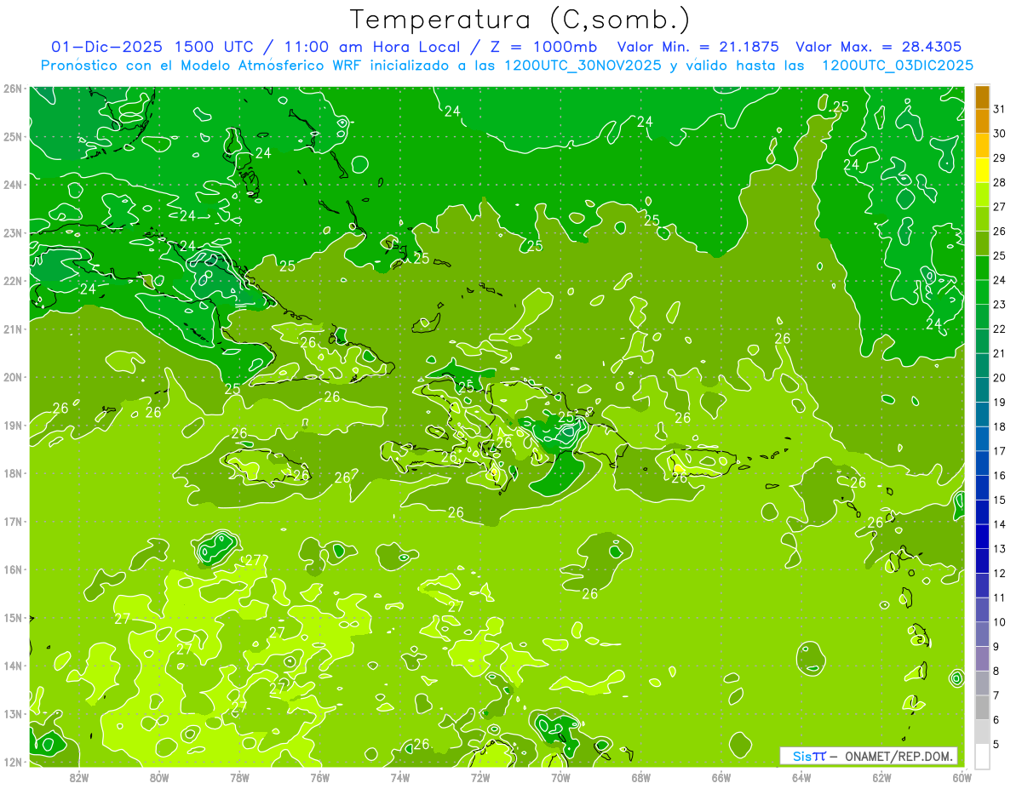
Task: Click the '17N' latitude axis label
Action: (13, 521)
